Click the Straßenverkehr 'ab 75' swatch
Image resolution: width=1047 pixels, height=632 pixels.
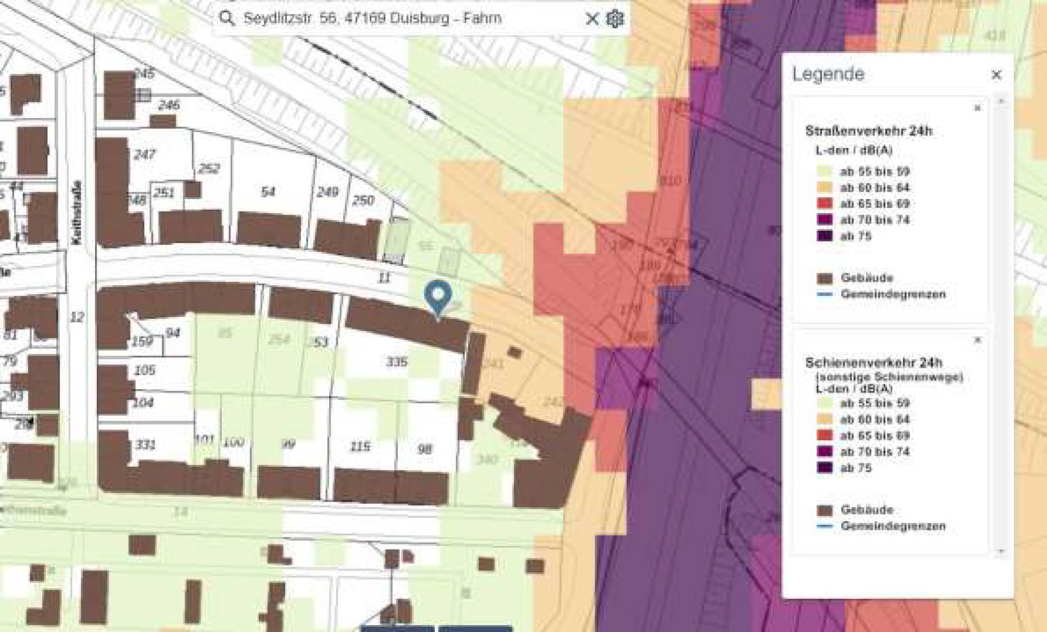(x=824, y=236)
